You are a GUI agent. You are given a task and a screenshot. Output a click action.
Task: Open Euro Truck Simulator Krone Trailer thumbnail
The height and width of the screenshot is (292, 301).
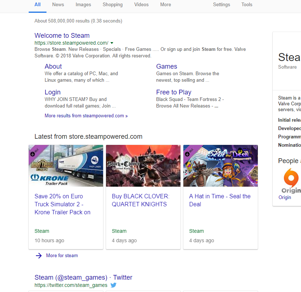point(66,166)
